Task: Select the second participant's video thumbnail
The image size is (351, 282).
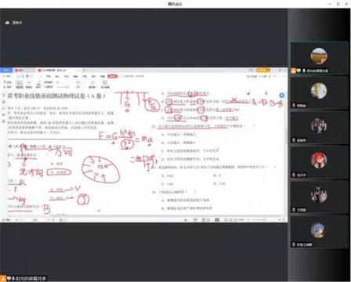Action: click(x=319, y=93)
